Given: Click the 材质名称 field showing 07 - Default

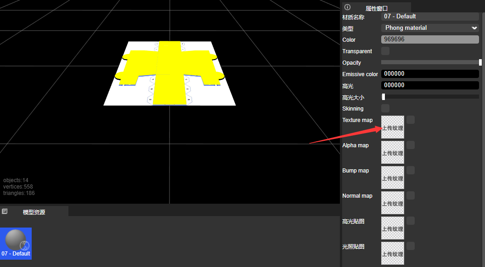Looking at the screenshot, I should (430, 17).
